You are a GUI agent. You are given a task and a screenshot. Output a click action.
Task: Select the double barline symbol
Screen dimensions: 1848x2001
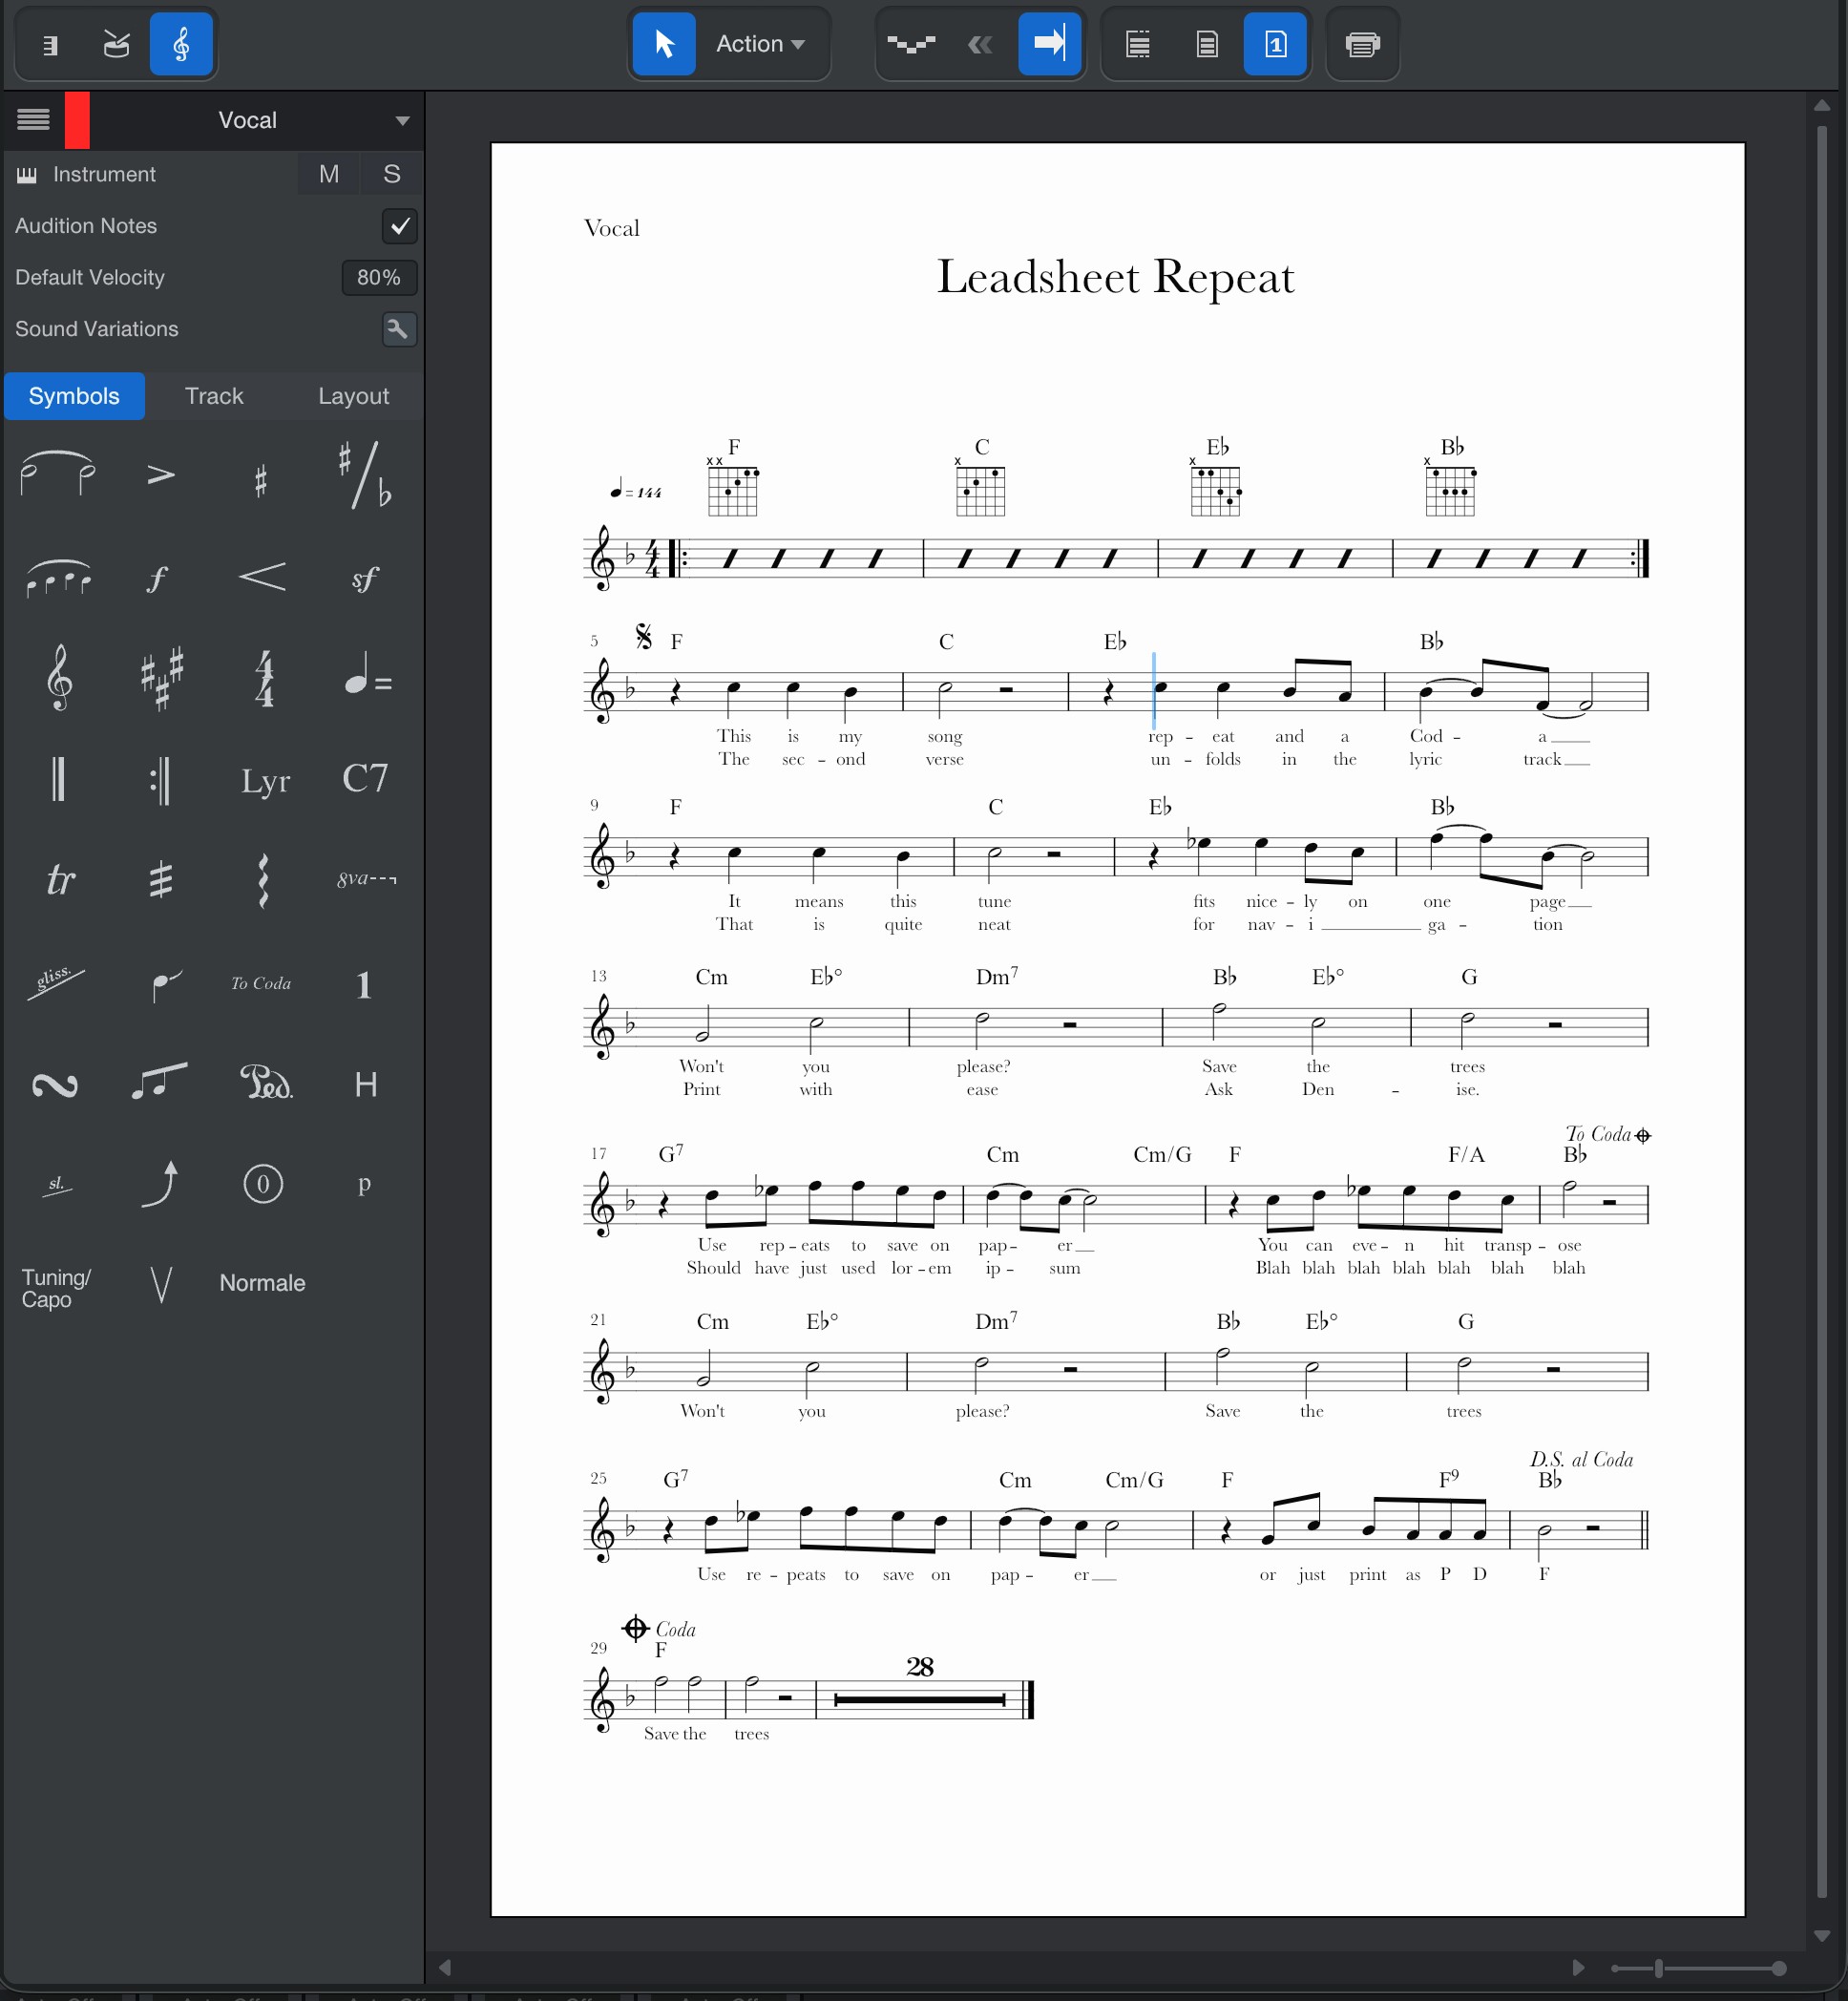coord(58,779)
